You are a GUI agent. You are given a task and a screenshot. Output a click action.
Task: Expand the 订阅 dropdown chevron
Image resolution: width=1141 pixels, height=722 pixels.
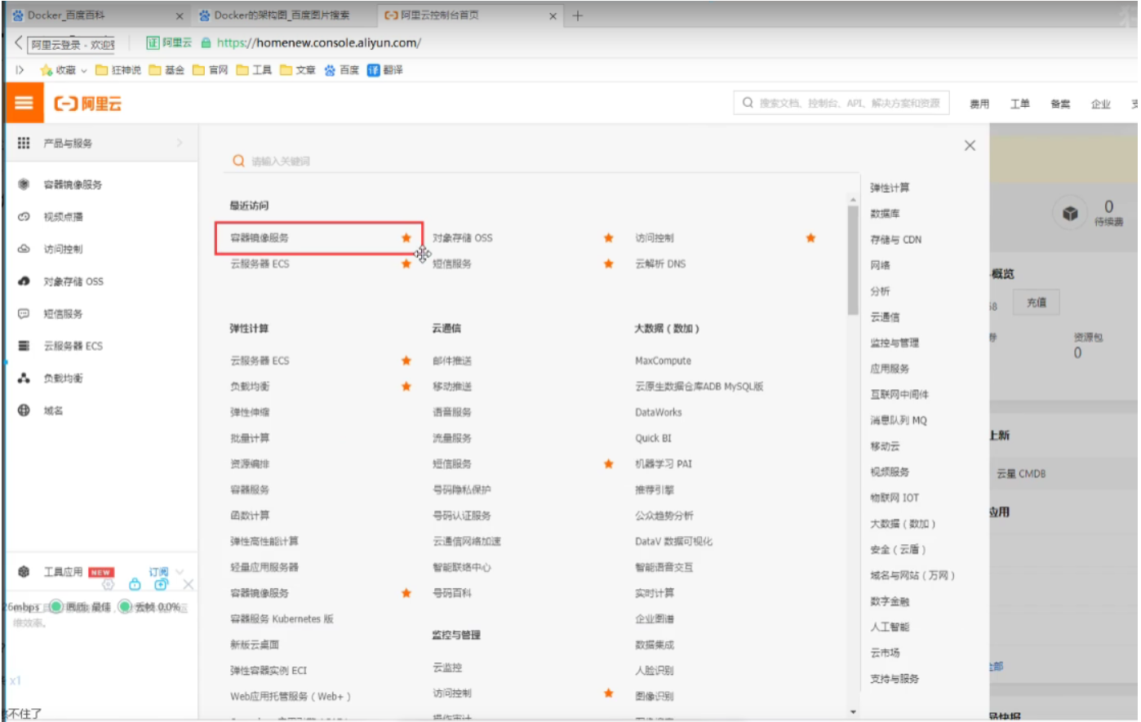(x=180, y=571)
